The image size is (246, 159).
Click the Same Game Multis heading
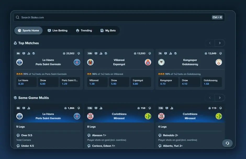(33, 98)
